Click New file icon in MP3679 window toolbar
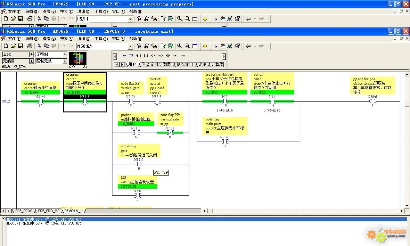Viewport: 410px width, 246px height. point(6,46)
